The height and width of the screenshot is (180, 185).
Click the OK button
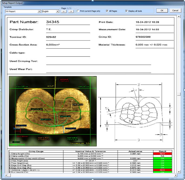162,11
